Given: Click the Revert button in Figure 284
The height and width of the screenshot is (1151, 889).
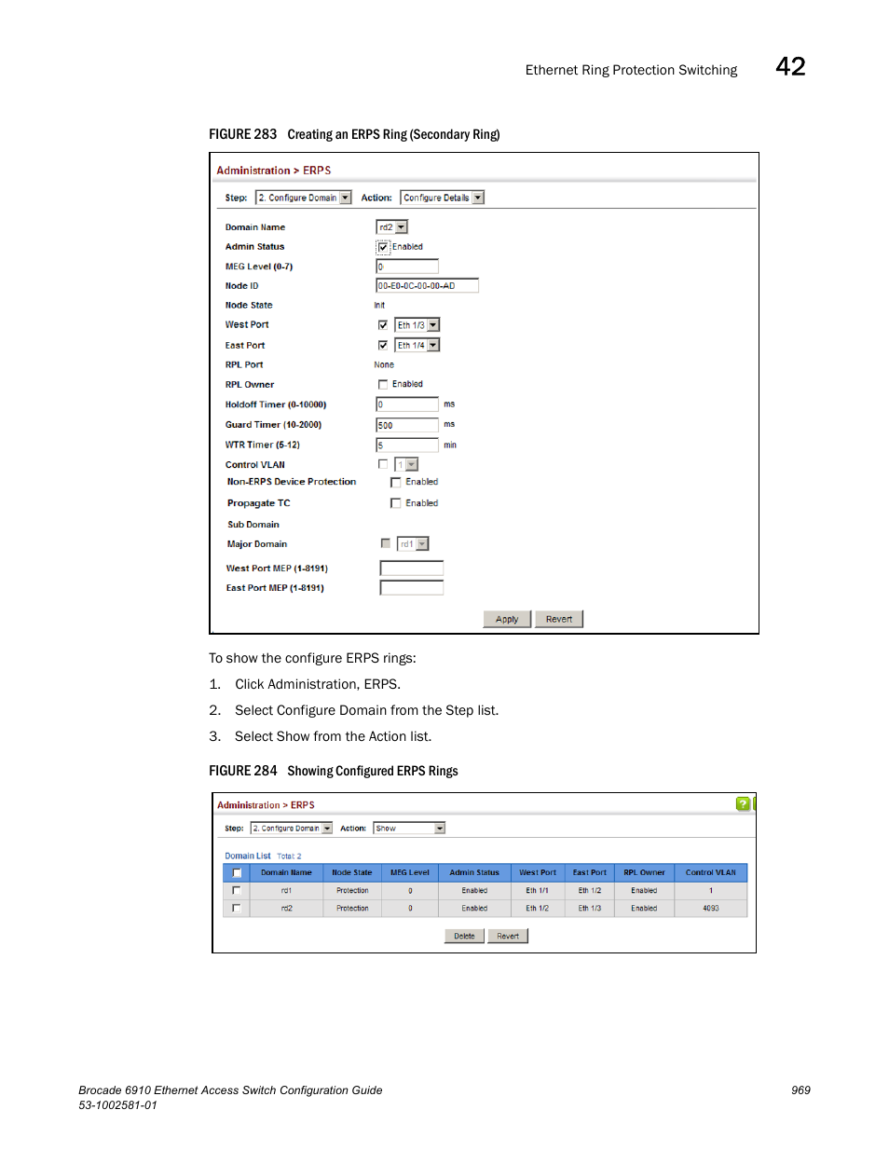Looking at the screenshot, I should click(508, 936).
